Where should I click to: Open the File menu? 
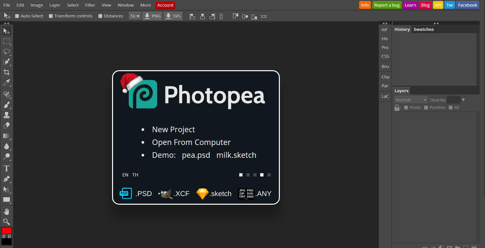[7, 5]
